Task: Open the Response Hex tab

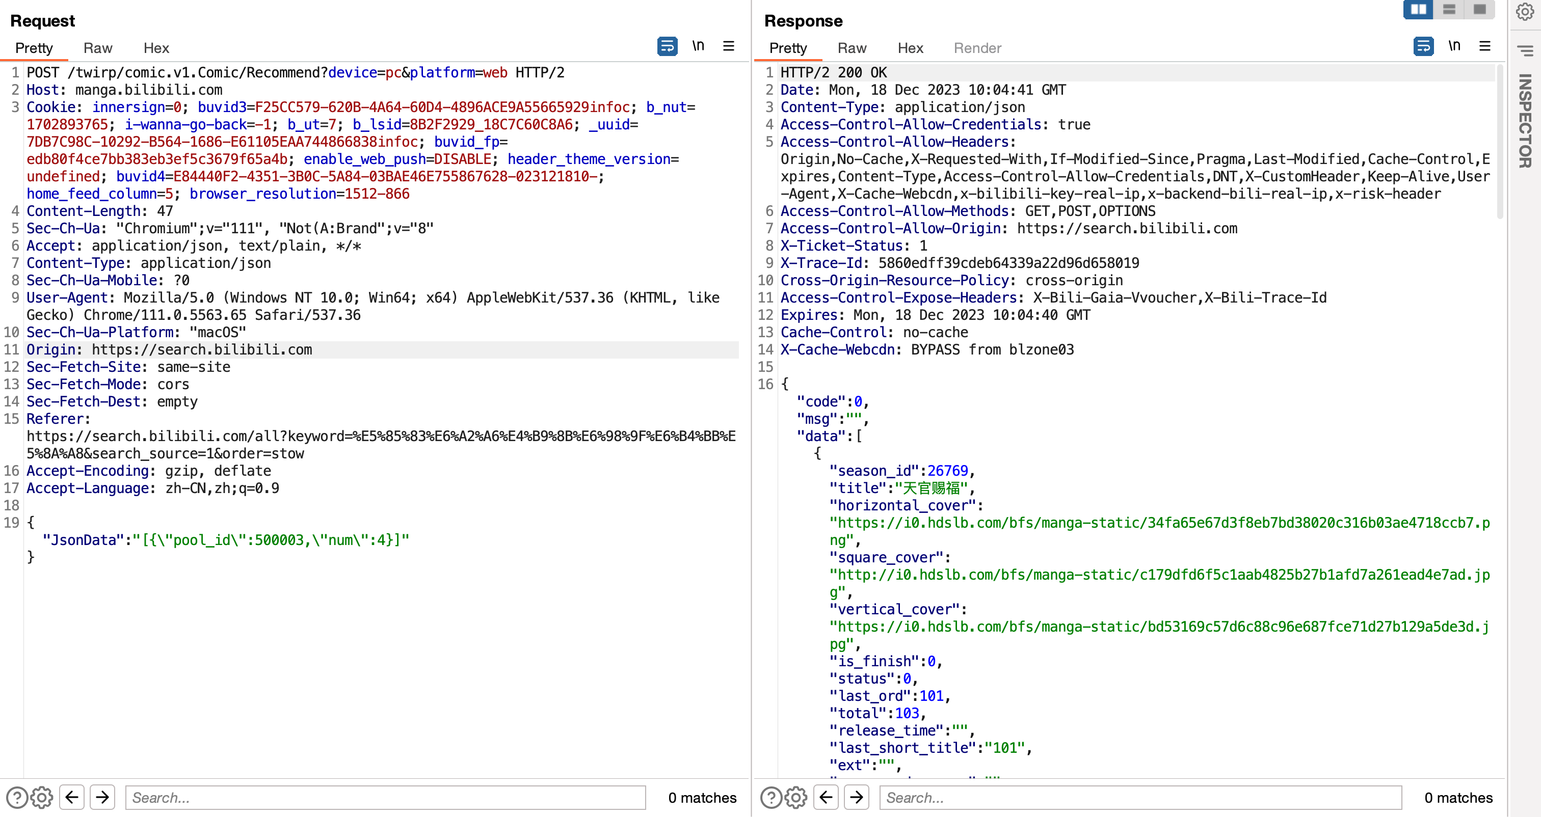Action: pos(910,48)
